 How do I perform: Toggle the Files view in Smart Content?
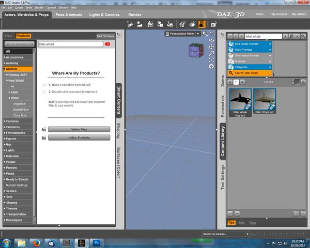pyautogui.click(x=8, y=36)
